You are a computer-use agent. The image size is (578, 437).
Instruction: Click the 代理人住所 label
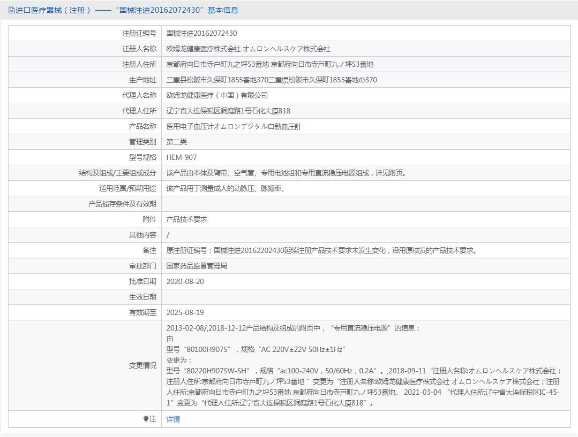[139, 110]
